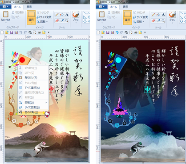Switch to the ホーム tab in left window
The image size is (186, 164).
(17, 7)
